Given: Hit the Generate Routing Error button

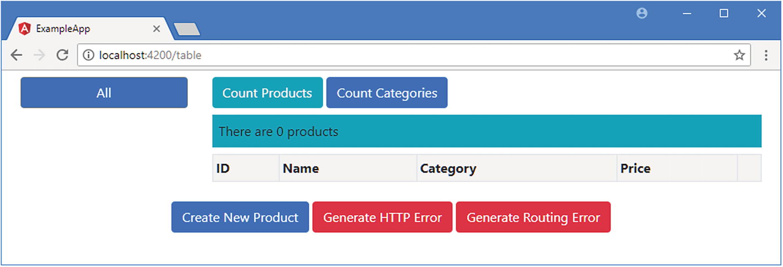Looking at the screenshot, I should click(533, 218).
